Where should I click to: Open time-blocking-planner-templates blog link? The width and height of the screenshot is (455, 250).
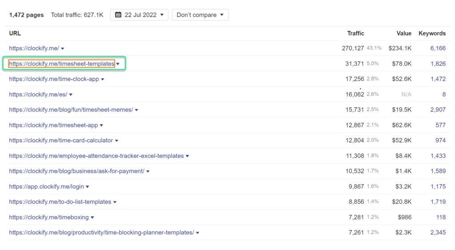pyautogui.click(x=102, y=233)
